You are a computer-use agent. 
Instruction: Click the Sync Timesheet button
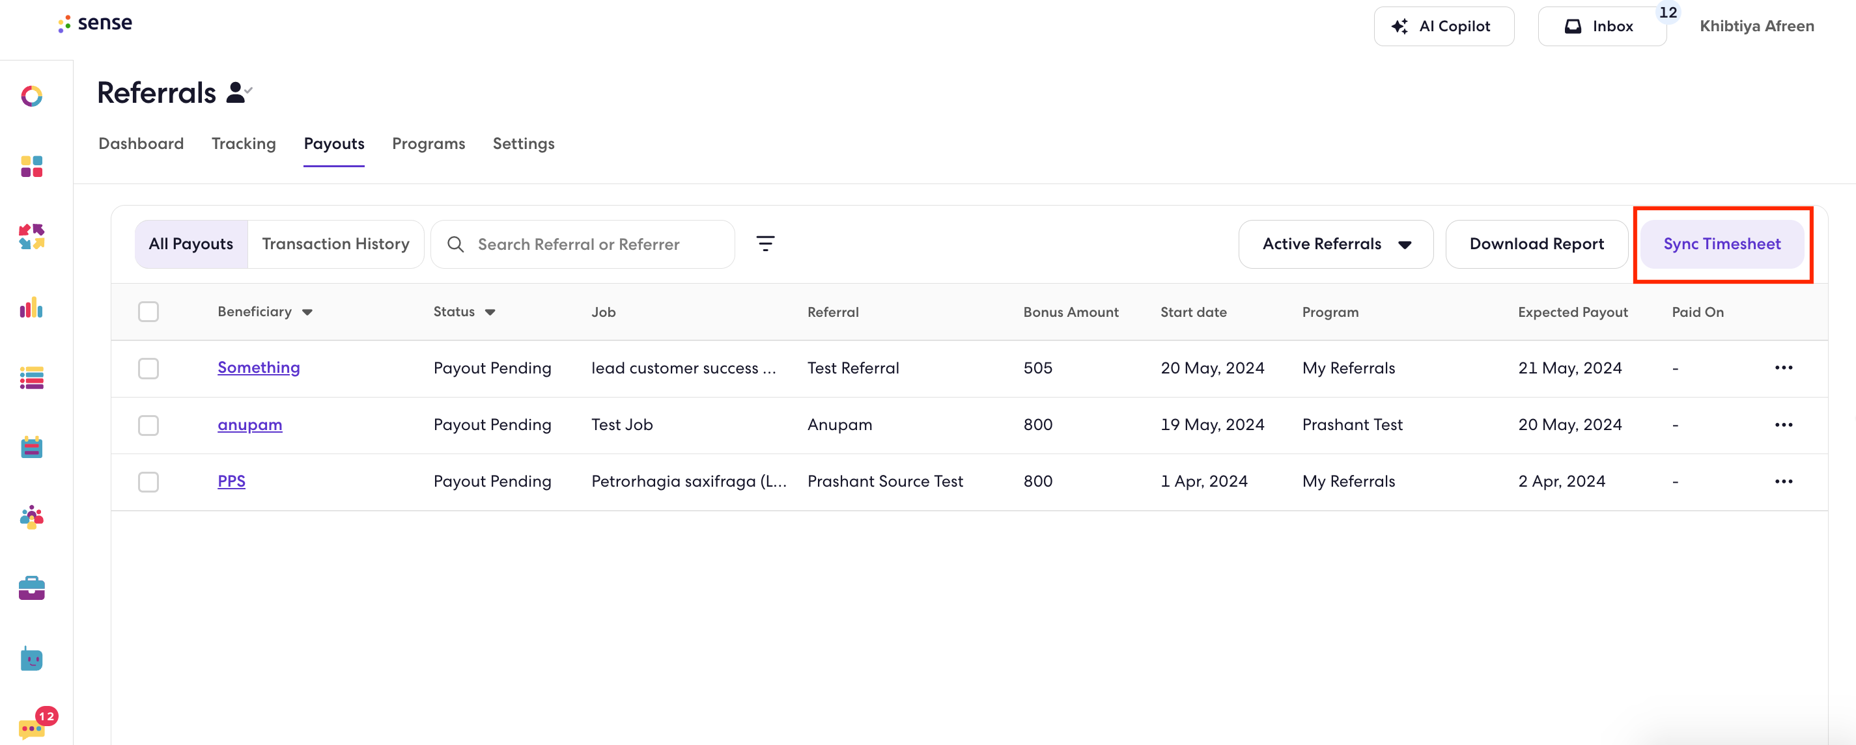[1721, 244]
